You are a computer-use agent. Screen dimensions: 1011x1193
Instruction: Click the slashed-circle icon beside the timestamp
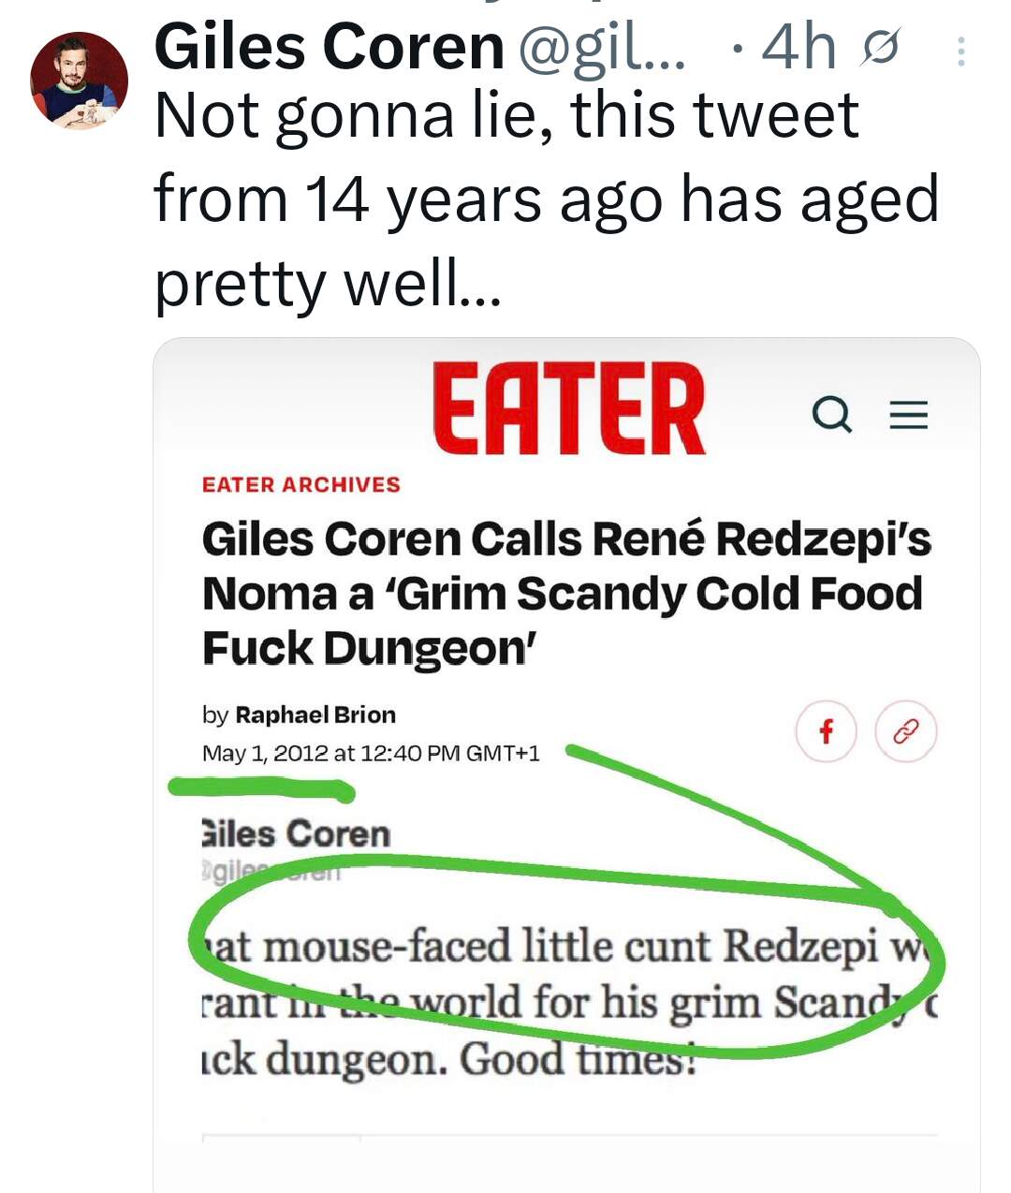[881, 47]
